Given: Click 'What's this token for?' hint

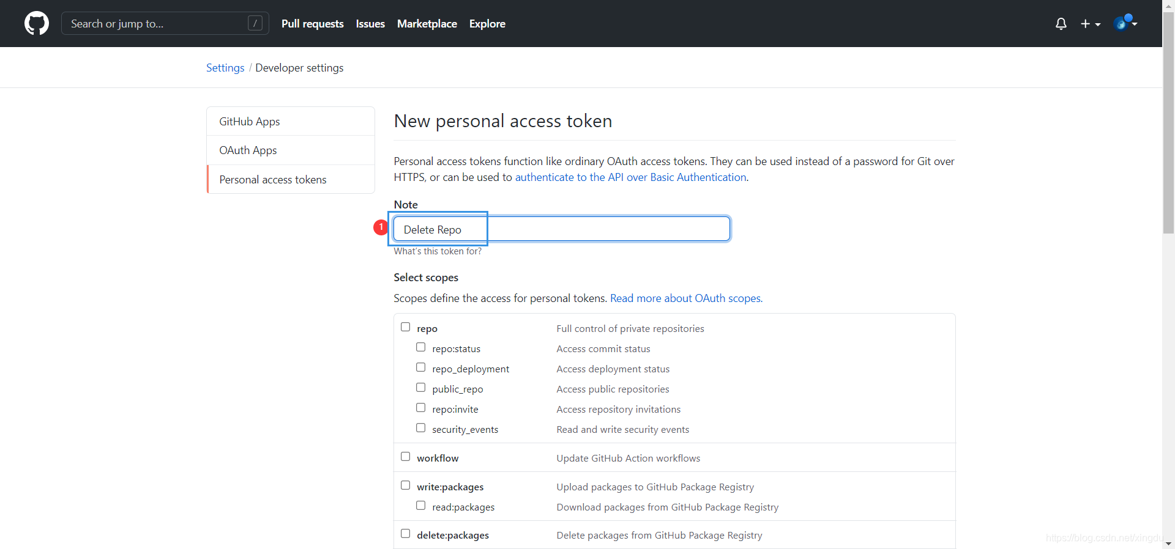Looking at the screenshot, I should click(x=438, y=251).
